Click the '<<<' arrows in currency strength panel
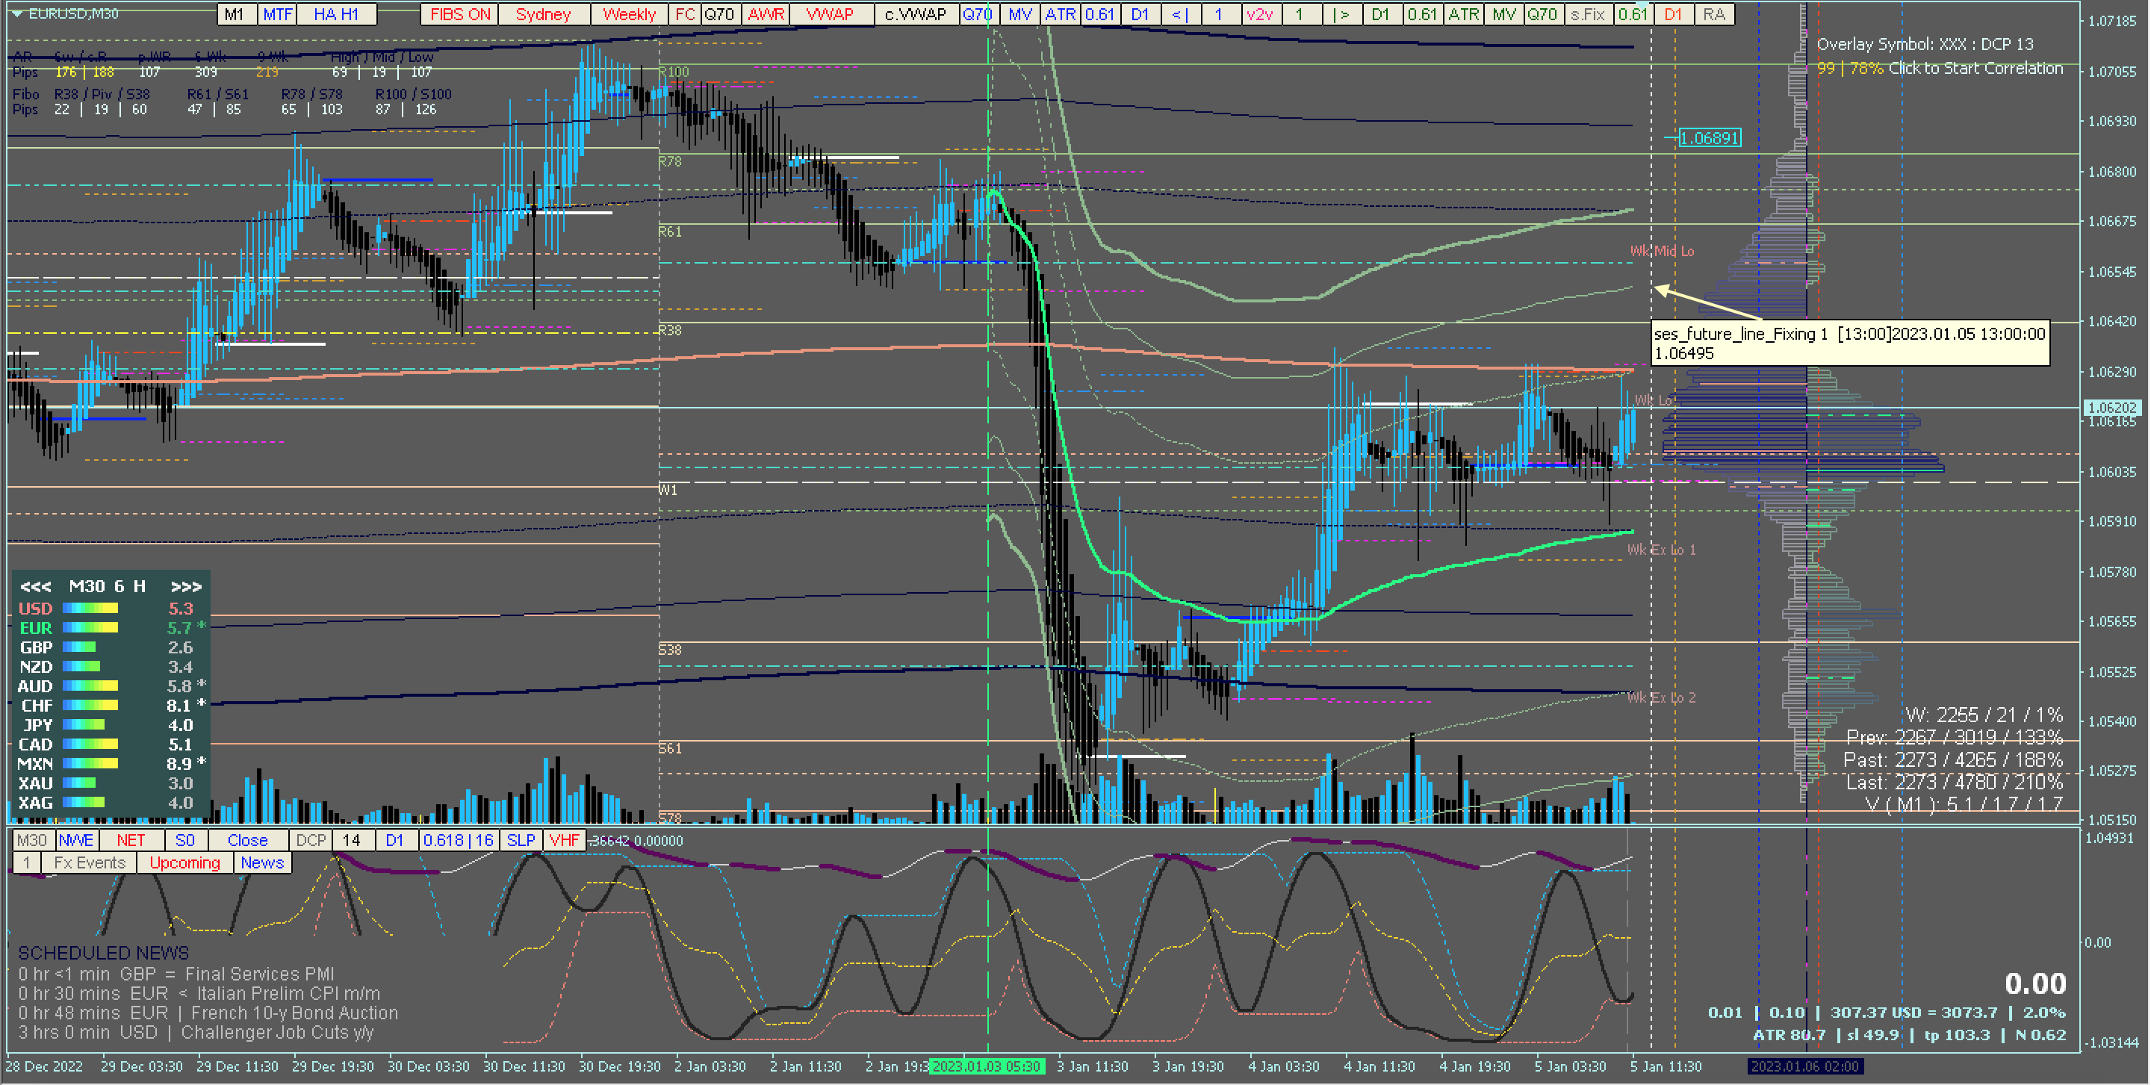This screenshot has height=1085, width=2151. click(x=35, y=587)
